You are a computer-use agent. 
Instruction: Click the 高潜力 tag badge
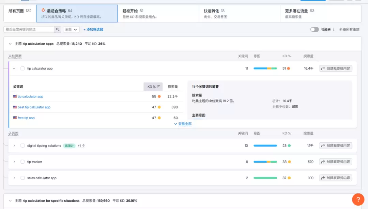[x=69, y=146]
